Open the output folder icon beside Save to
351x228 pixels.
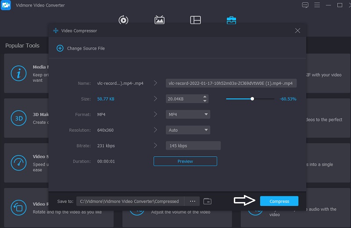(208, 201)
